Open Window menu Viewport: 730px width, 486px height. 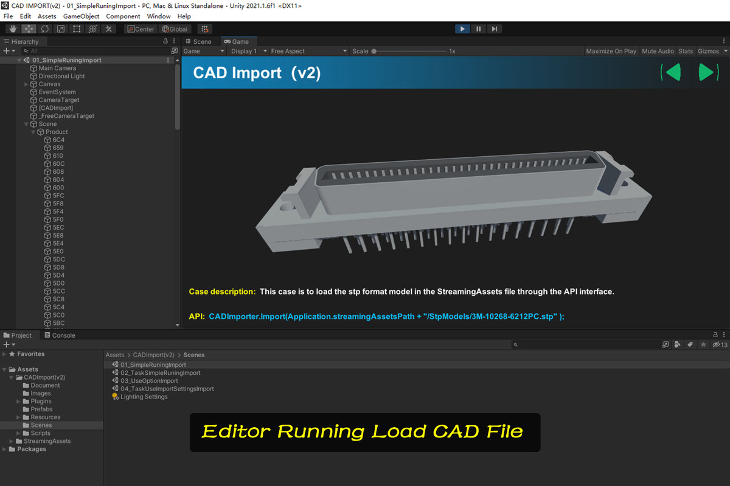click(159, 16)
